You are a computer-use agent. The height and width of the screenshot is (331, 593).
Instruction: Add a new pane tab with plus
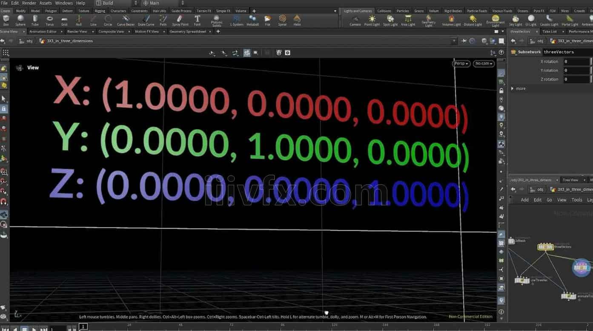pyautogui.click(x=218, y=31)
